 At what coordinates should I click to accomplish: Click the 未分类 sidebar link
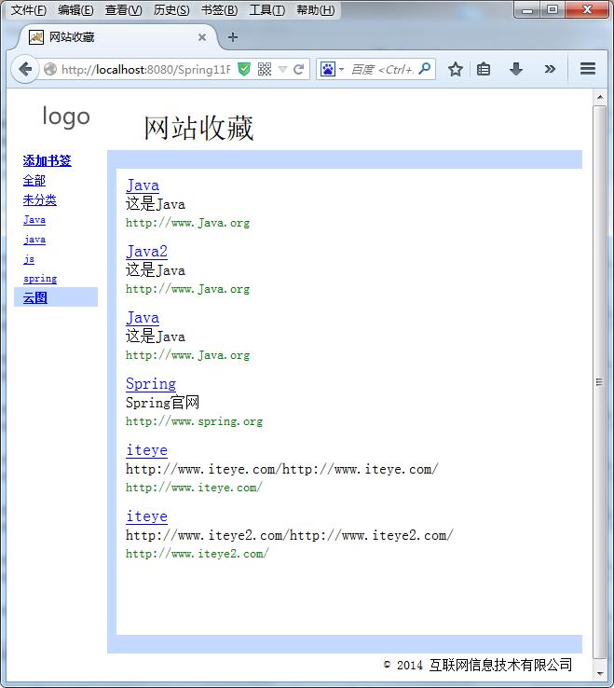tap(40, 200)
